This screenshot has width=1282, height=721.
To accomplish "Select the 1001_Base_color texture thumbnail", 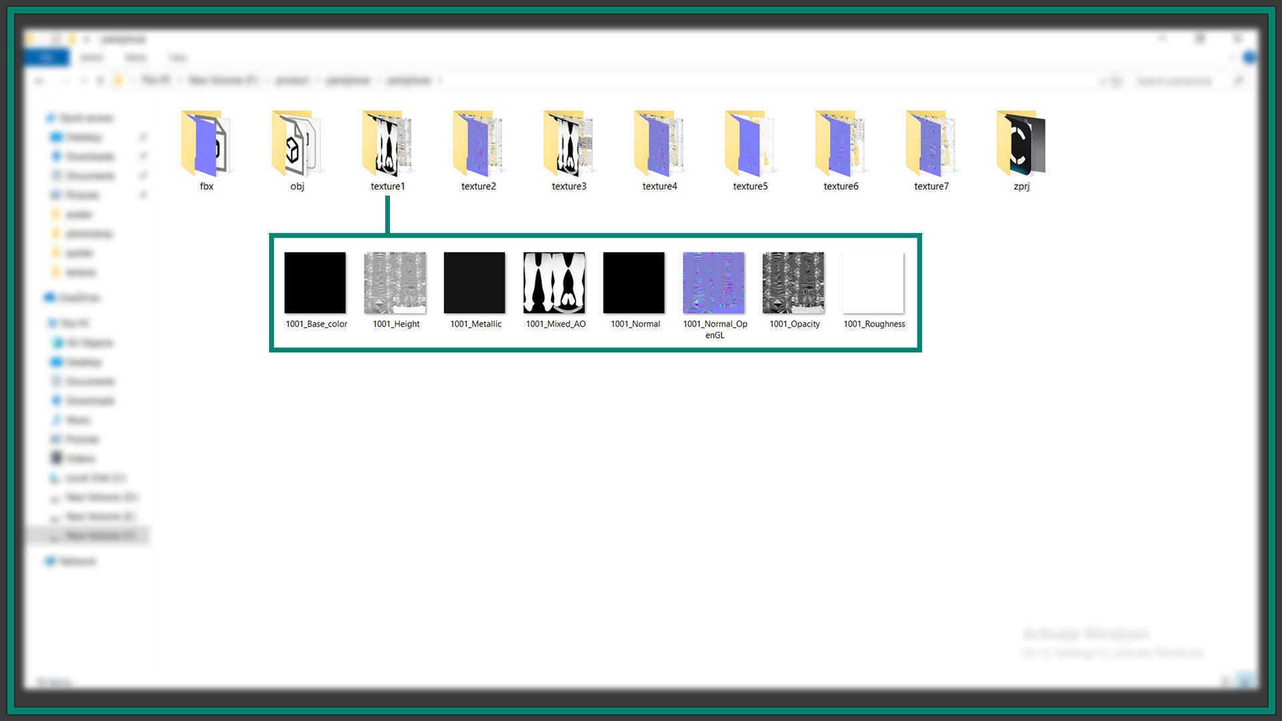I will point(315,283).
